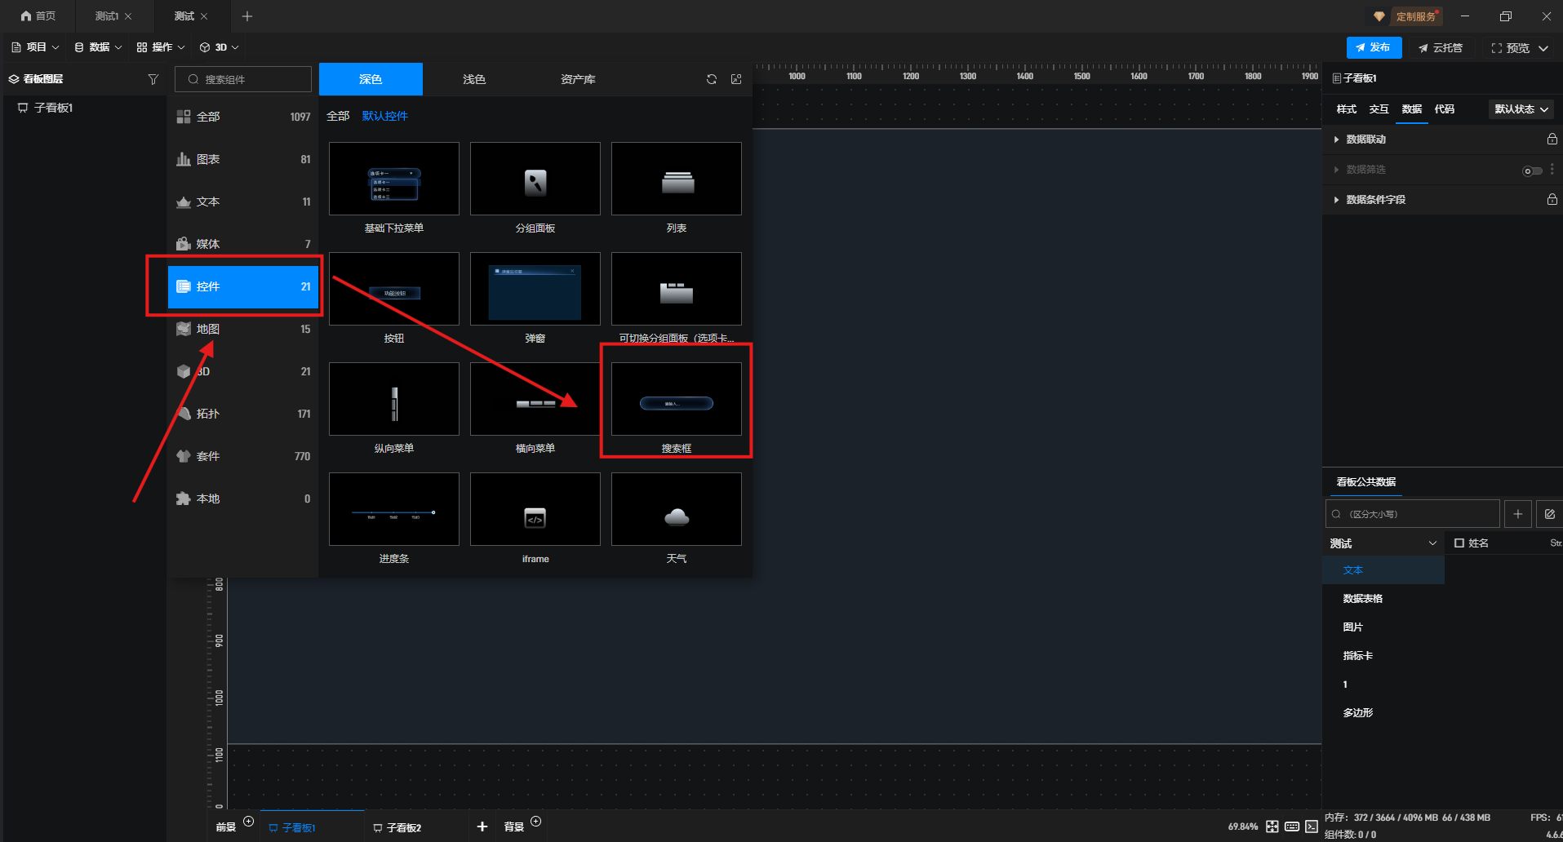1563x842 pixels.
Task: Select the 搜索框 component thumbnail
Action: [676, 400]
